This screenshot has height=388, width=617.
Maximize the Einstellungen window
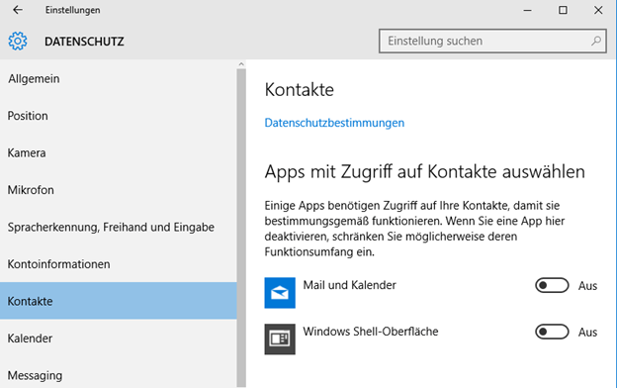point(563,10)
